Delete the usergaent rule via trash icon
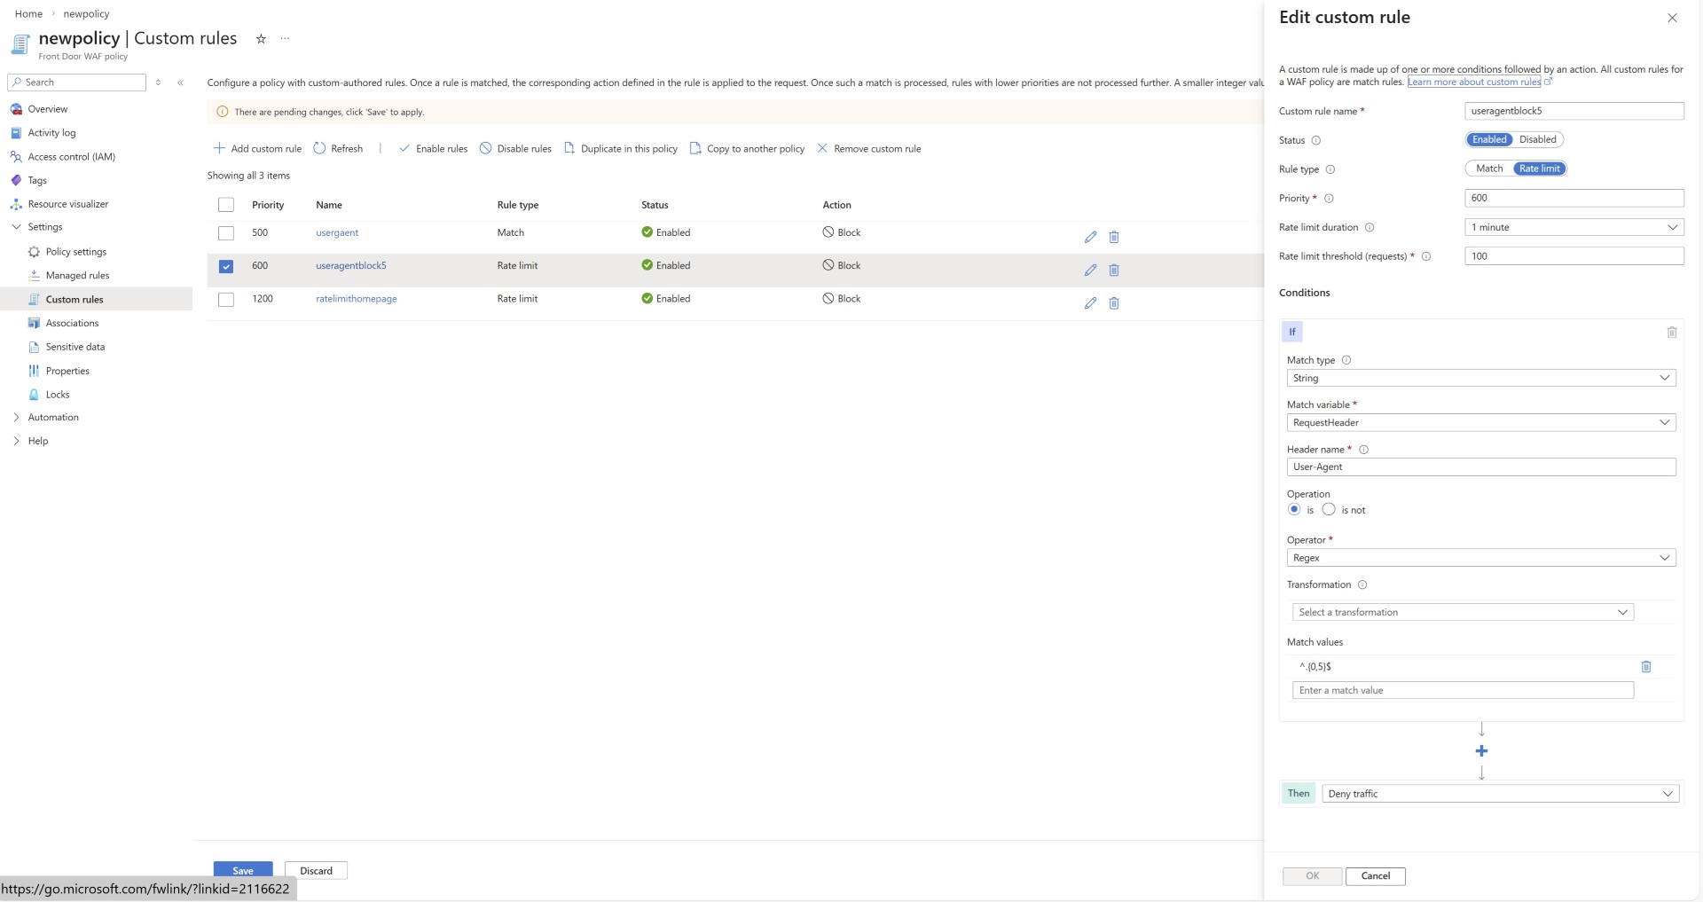Screen dimensions: 1703x902 (x=1114, y=237)
